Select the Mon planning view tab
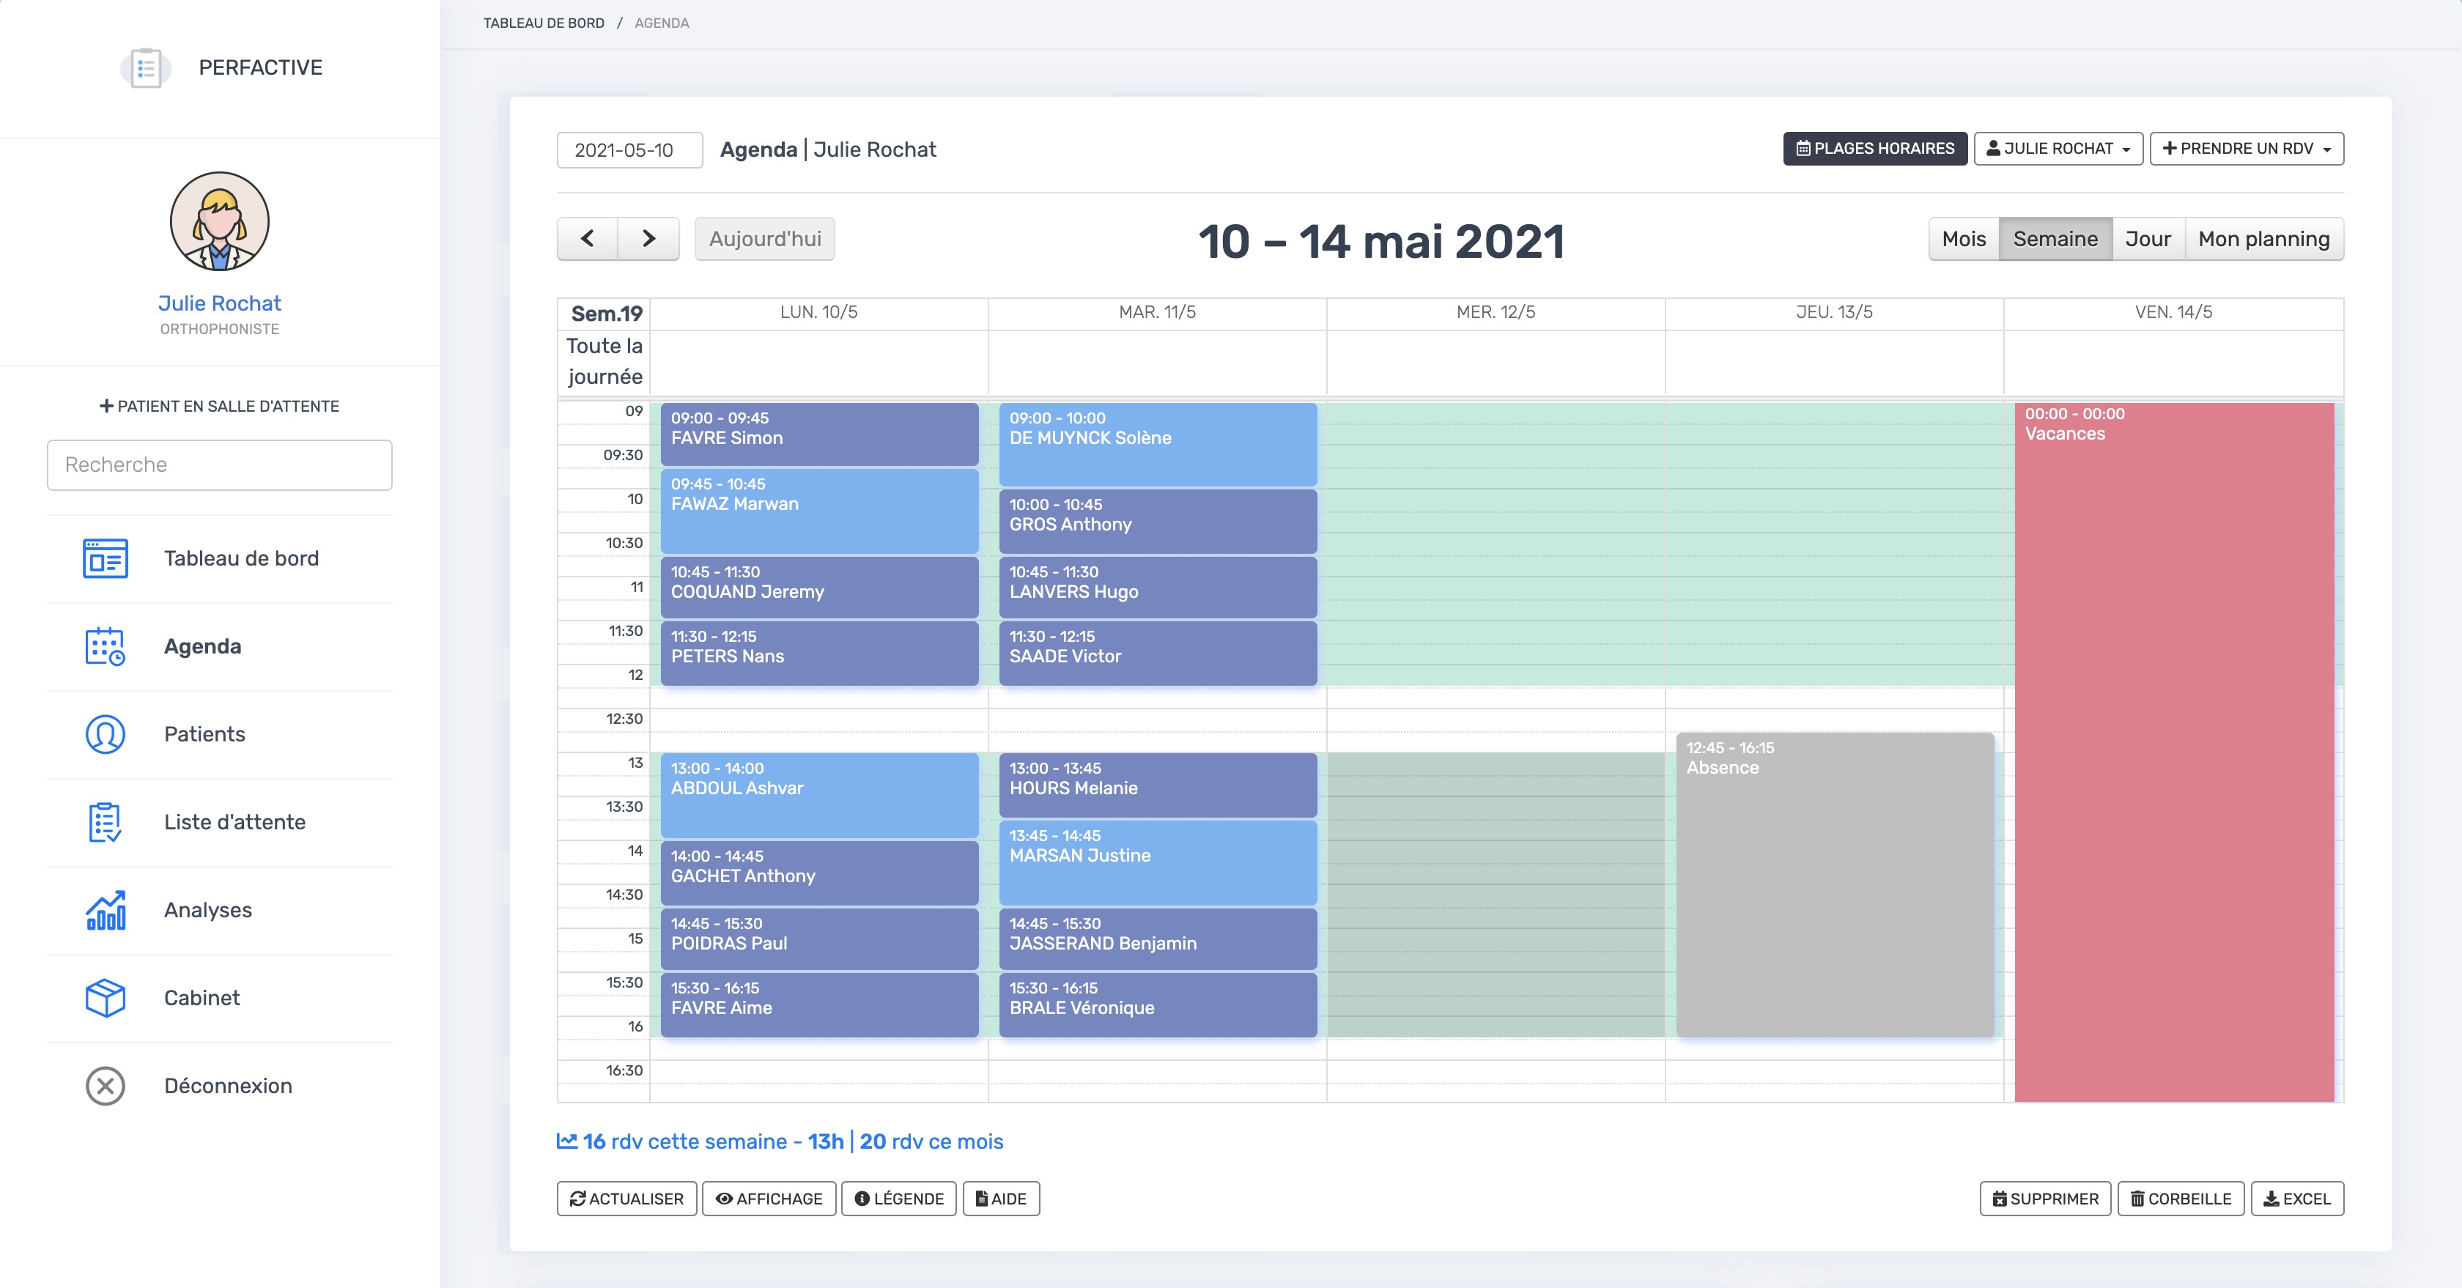 [2263, 239]
